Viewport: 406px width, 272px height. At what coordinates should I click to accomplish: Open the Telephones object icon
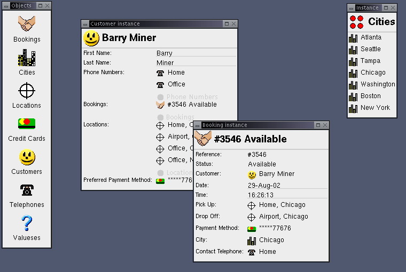[27, 190]
